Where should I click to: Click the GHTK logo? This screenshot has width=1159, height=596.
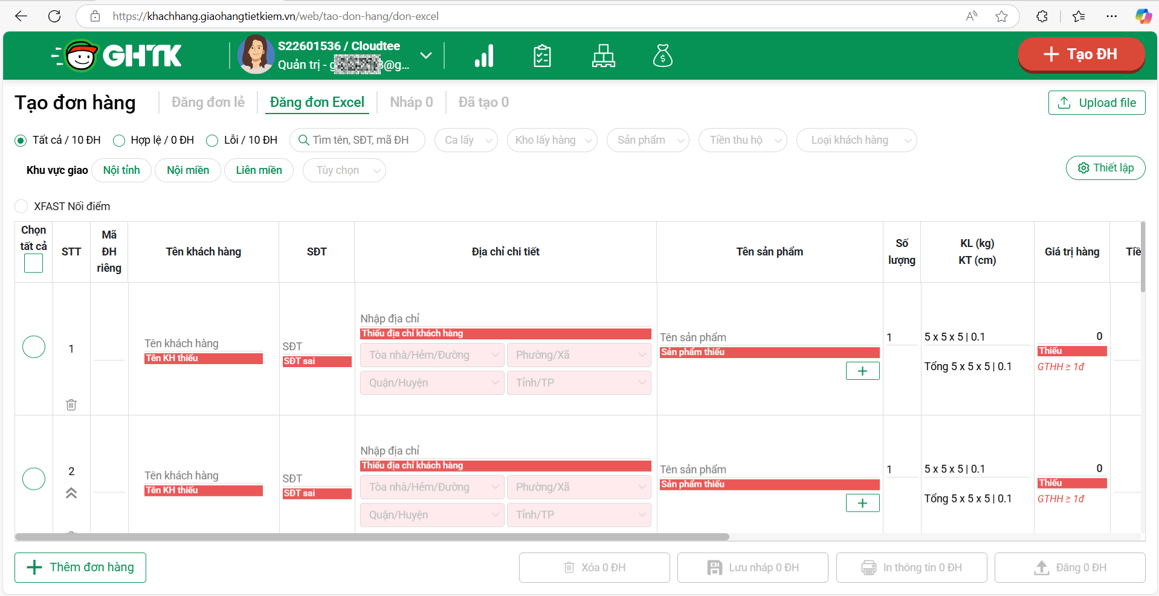pyautogui.click(x=117, y=56)
